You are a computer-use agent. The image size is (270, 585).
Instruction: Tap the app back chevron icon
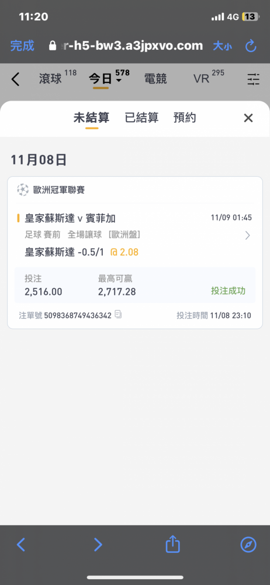point(15,79)
